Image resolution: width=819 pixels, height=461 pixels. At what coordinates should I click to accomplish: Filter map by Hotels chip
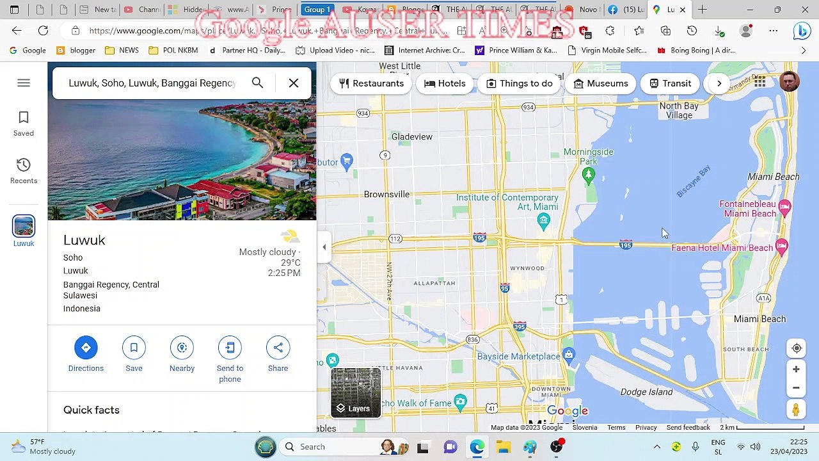coord(445,83)
